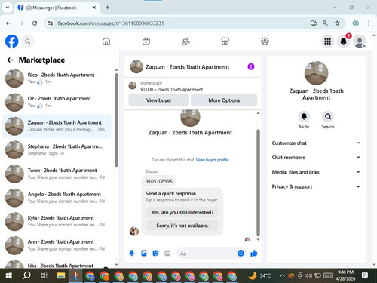Select Zaquan 2beds 1bath Apartment chat

click(57, 126)
